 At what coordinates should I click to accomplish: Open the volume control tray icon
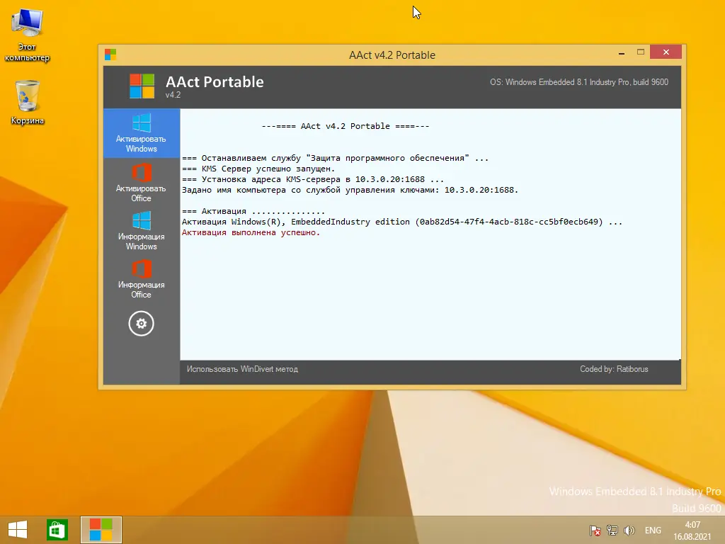(x=629, y=530)
